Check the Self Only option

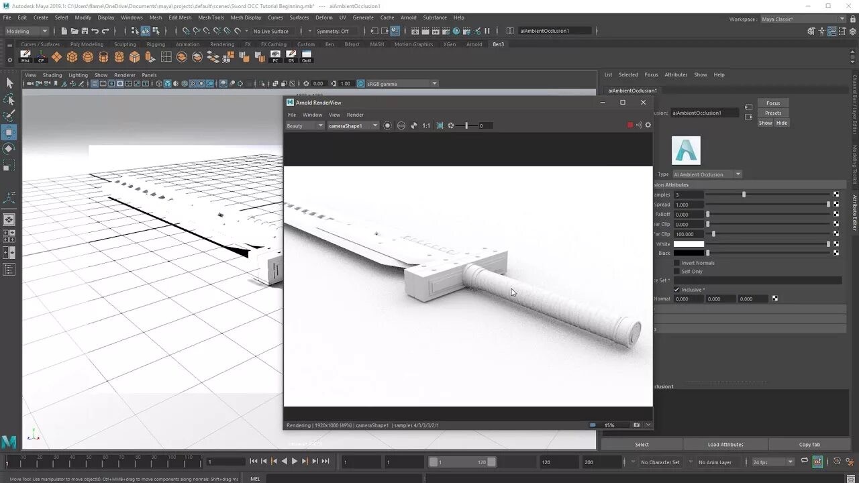[x=676, y=271]
